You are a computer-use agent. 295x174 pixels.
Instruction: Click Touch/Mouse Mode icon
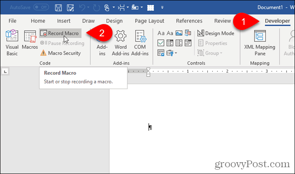(107, 8)
